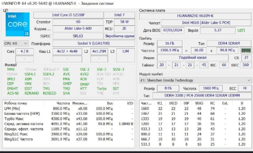Select BIOS date 07/01/2024
Viewport: 253px width, 153px height.
(173, 30)
